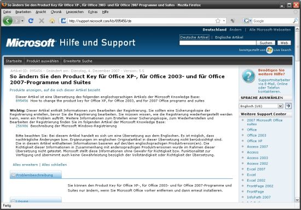Open the 256986 Windows-Registrierung article link
Image resolution: width=301 pixels, height=210 pixels.
(x=22, y=126)
